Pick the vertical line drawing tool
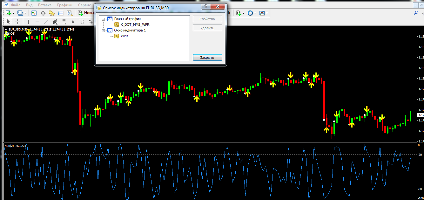This screenshot has height=200, width=424. tap(28, 22)
